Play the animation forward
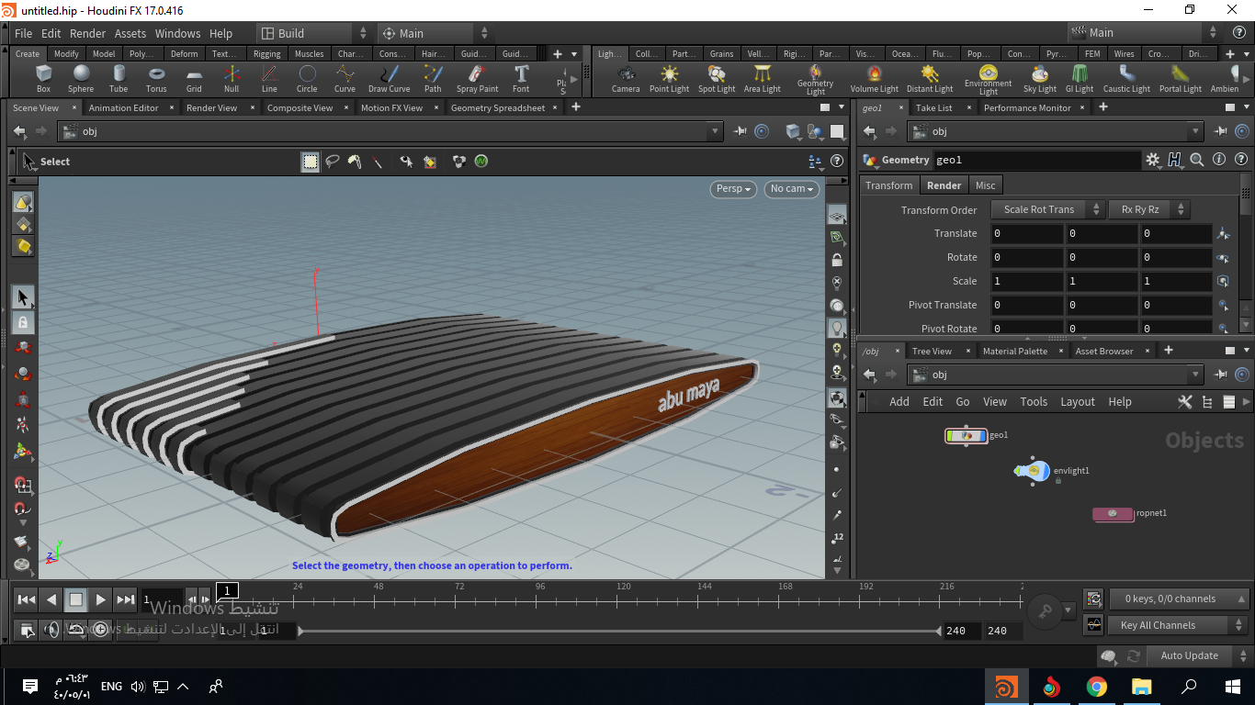The image size is (1255, 705). click(x=101, y=599)
